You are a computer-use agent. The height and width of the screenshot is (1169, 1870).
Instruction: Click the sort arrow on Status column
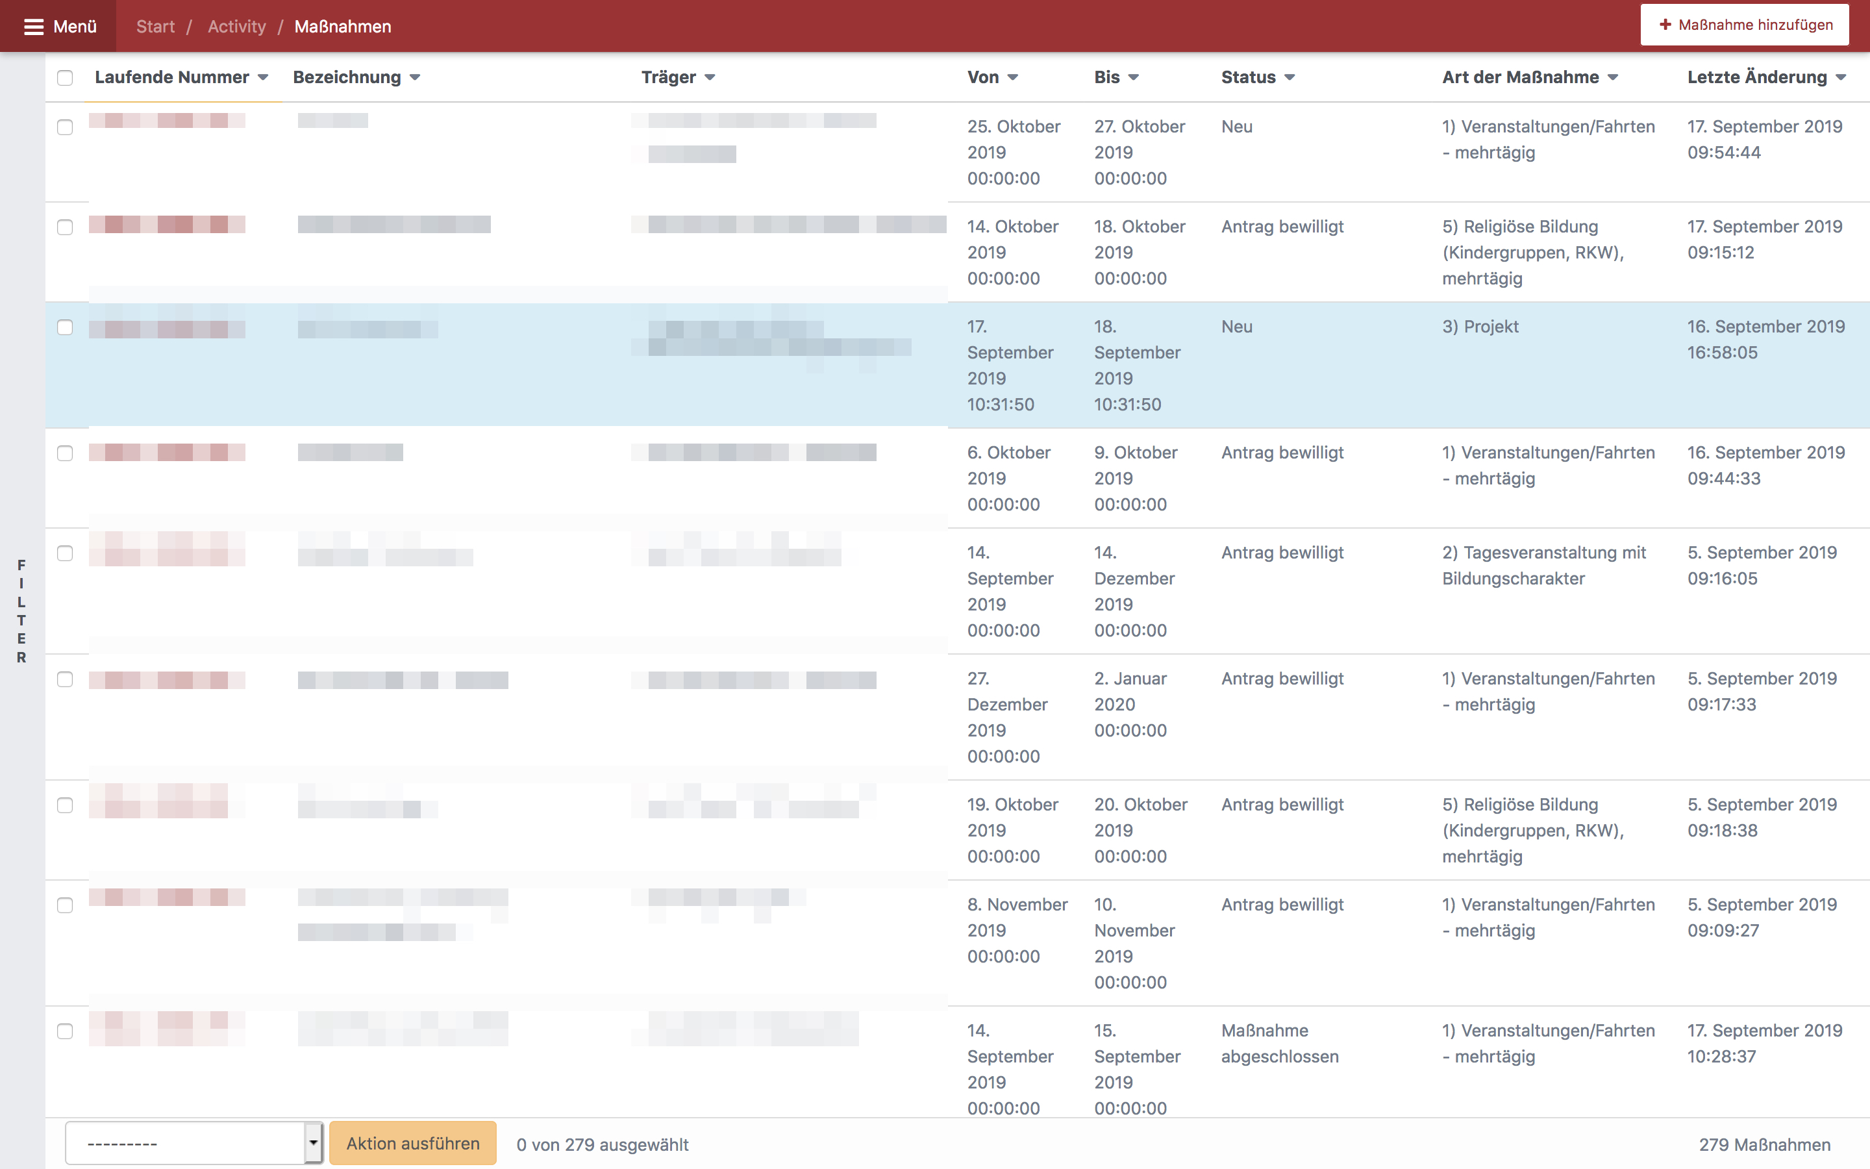click(x=1290, y=77)
